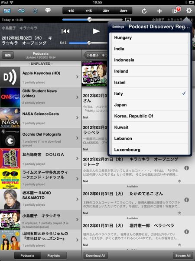Expand 山田五郎とみうらじゅん podcast chevron

coord(77,240)
